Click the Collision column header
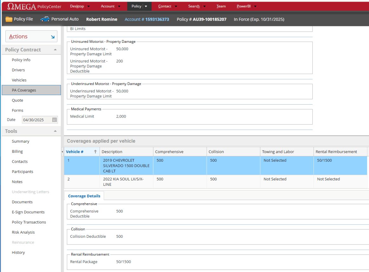 (233, 152)
